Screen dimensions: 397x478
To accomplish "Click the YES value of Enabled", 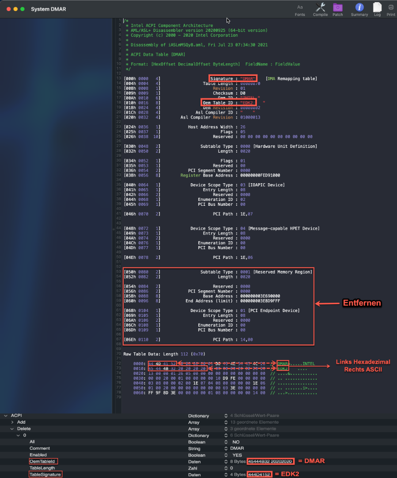I will [x=237, y=455].
